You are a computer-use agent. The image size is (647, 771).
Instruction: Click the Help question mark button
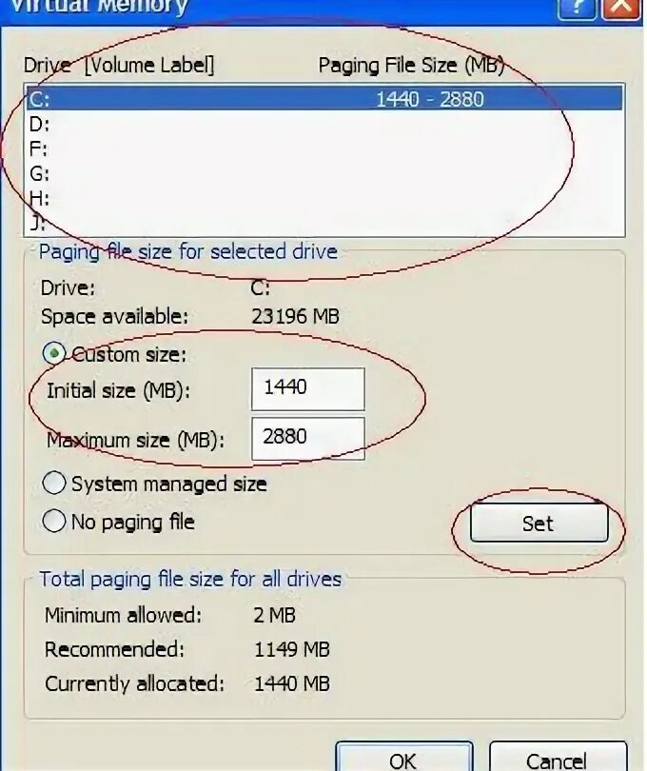(x=577, y=7)
